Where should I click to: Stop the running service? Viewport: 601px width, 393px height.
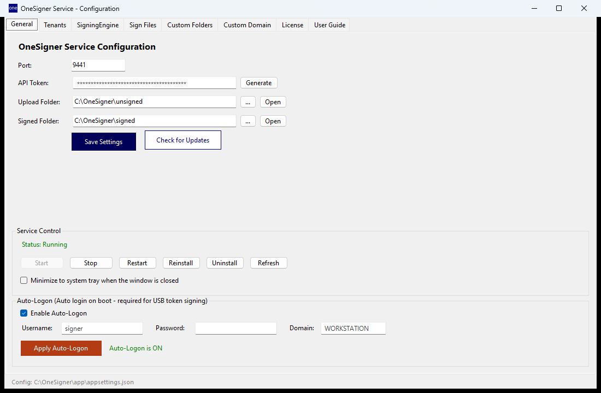tap(91, 263)
